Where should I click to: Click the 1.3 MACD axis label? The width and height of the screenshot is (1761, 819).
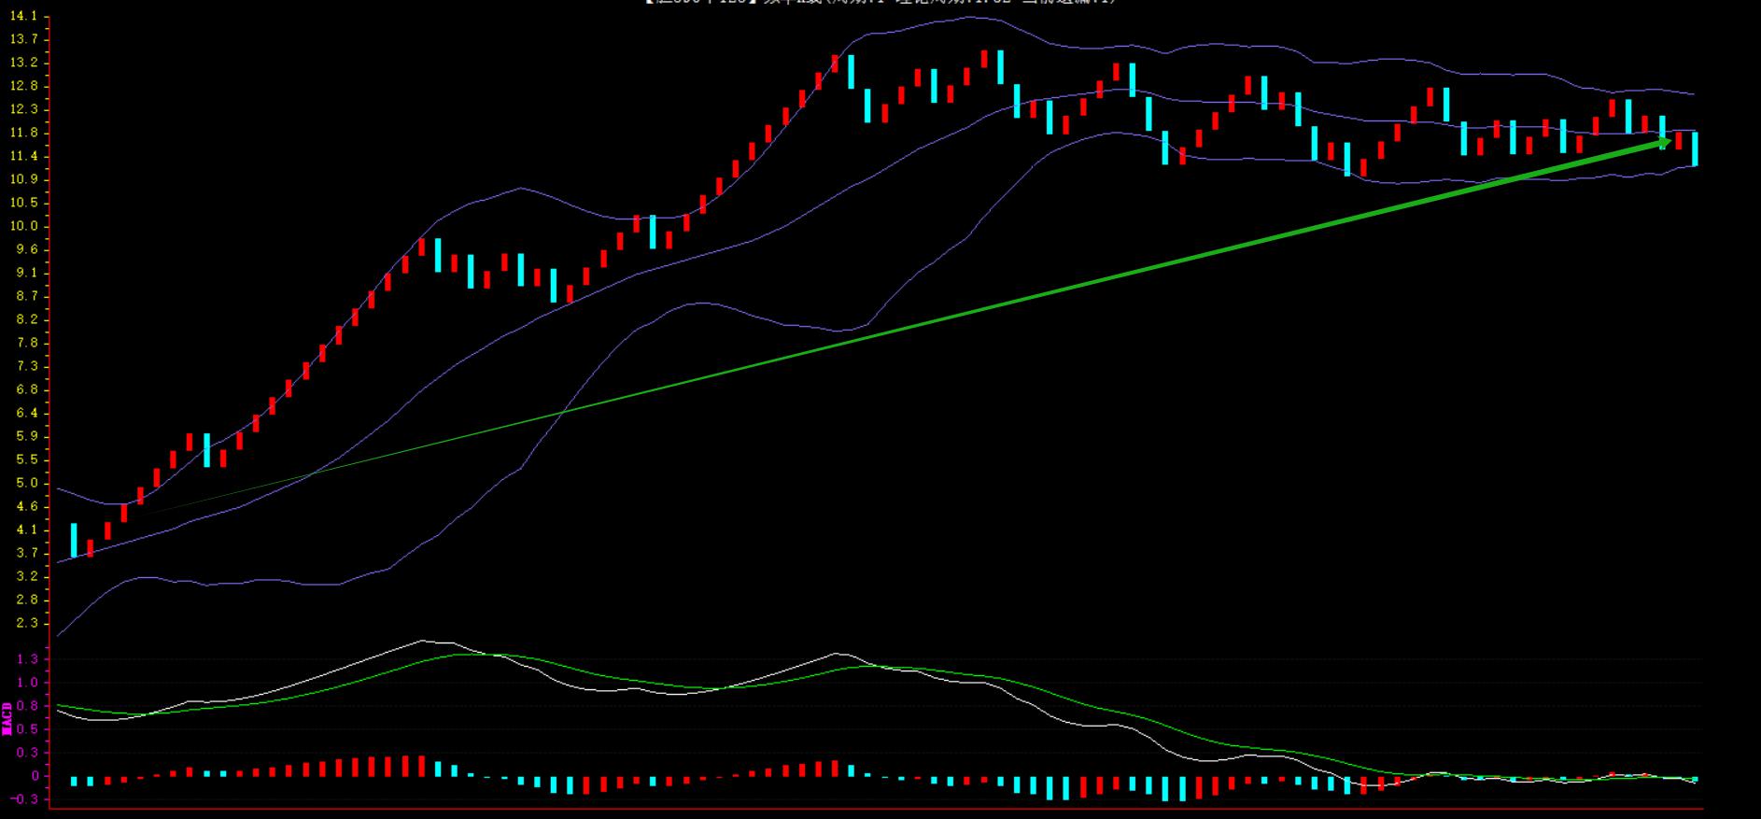[x=27, y=659]
